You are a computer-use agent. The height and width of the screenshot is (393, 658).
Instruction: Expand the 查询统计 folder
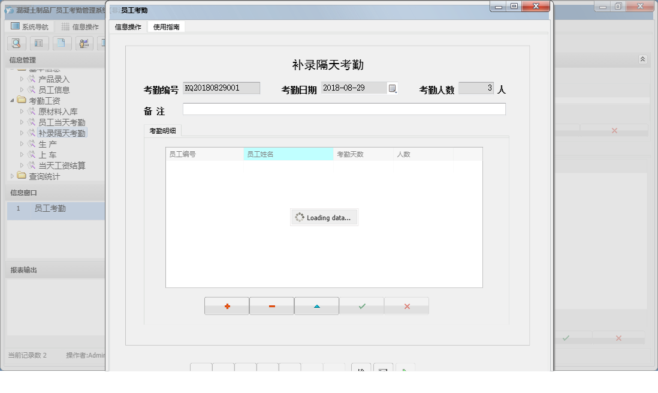(13, 176)
